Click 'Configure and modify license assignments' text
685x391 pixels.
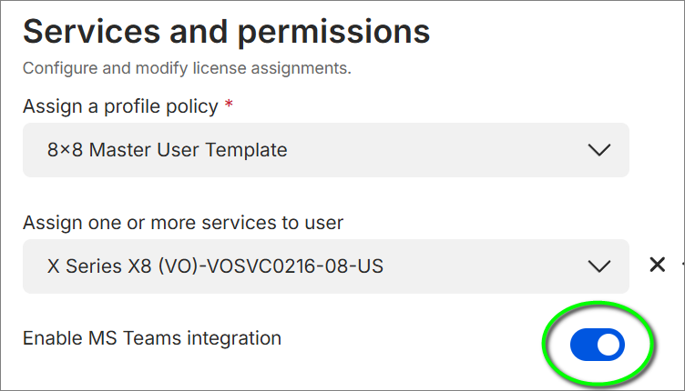[187, 68]
